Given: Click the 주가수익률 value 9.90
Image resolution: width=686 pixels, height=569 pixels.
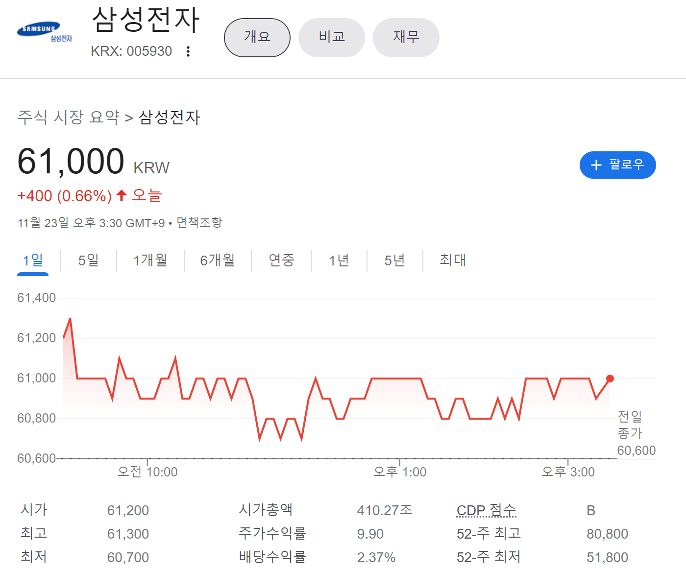Looking at the screenshot, I should pyautogui.click(x=370, y=534).
